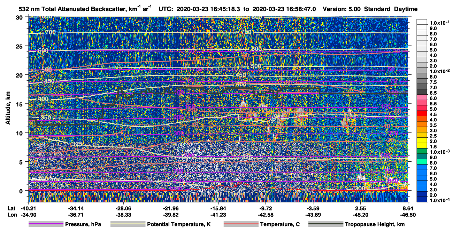This screenshot has height=232, width=453.
Task: Click longitude value -45.20
Action: coord(360,215)
